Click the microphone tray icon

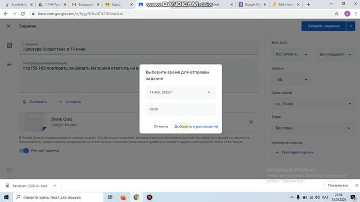click(298, 197)
